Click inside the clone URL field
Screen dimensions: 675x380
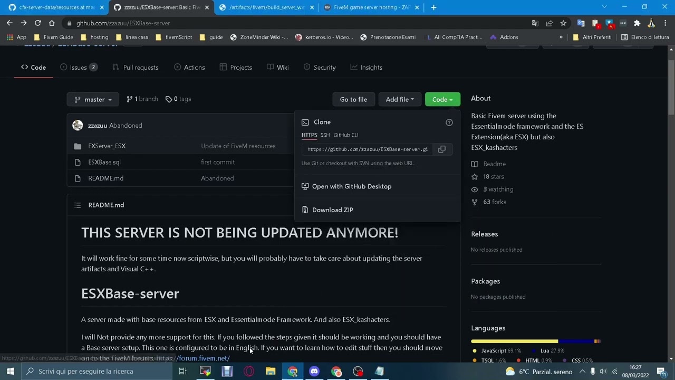[x=368, y=149]
